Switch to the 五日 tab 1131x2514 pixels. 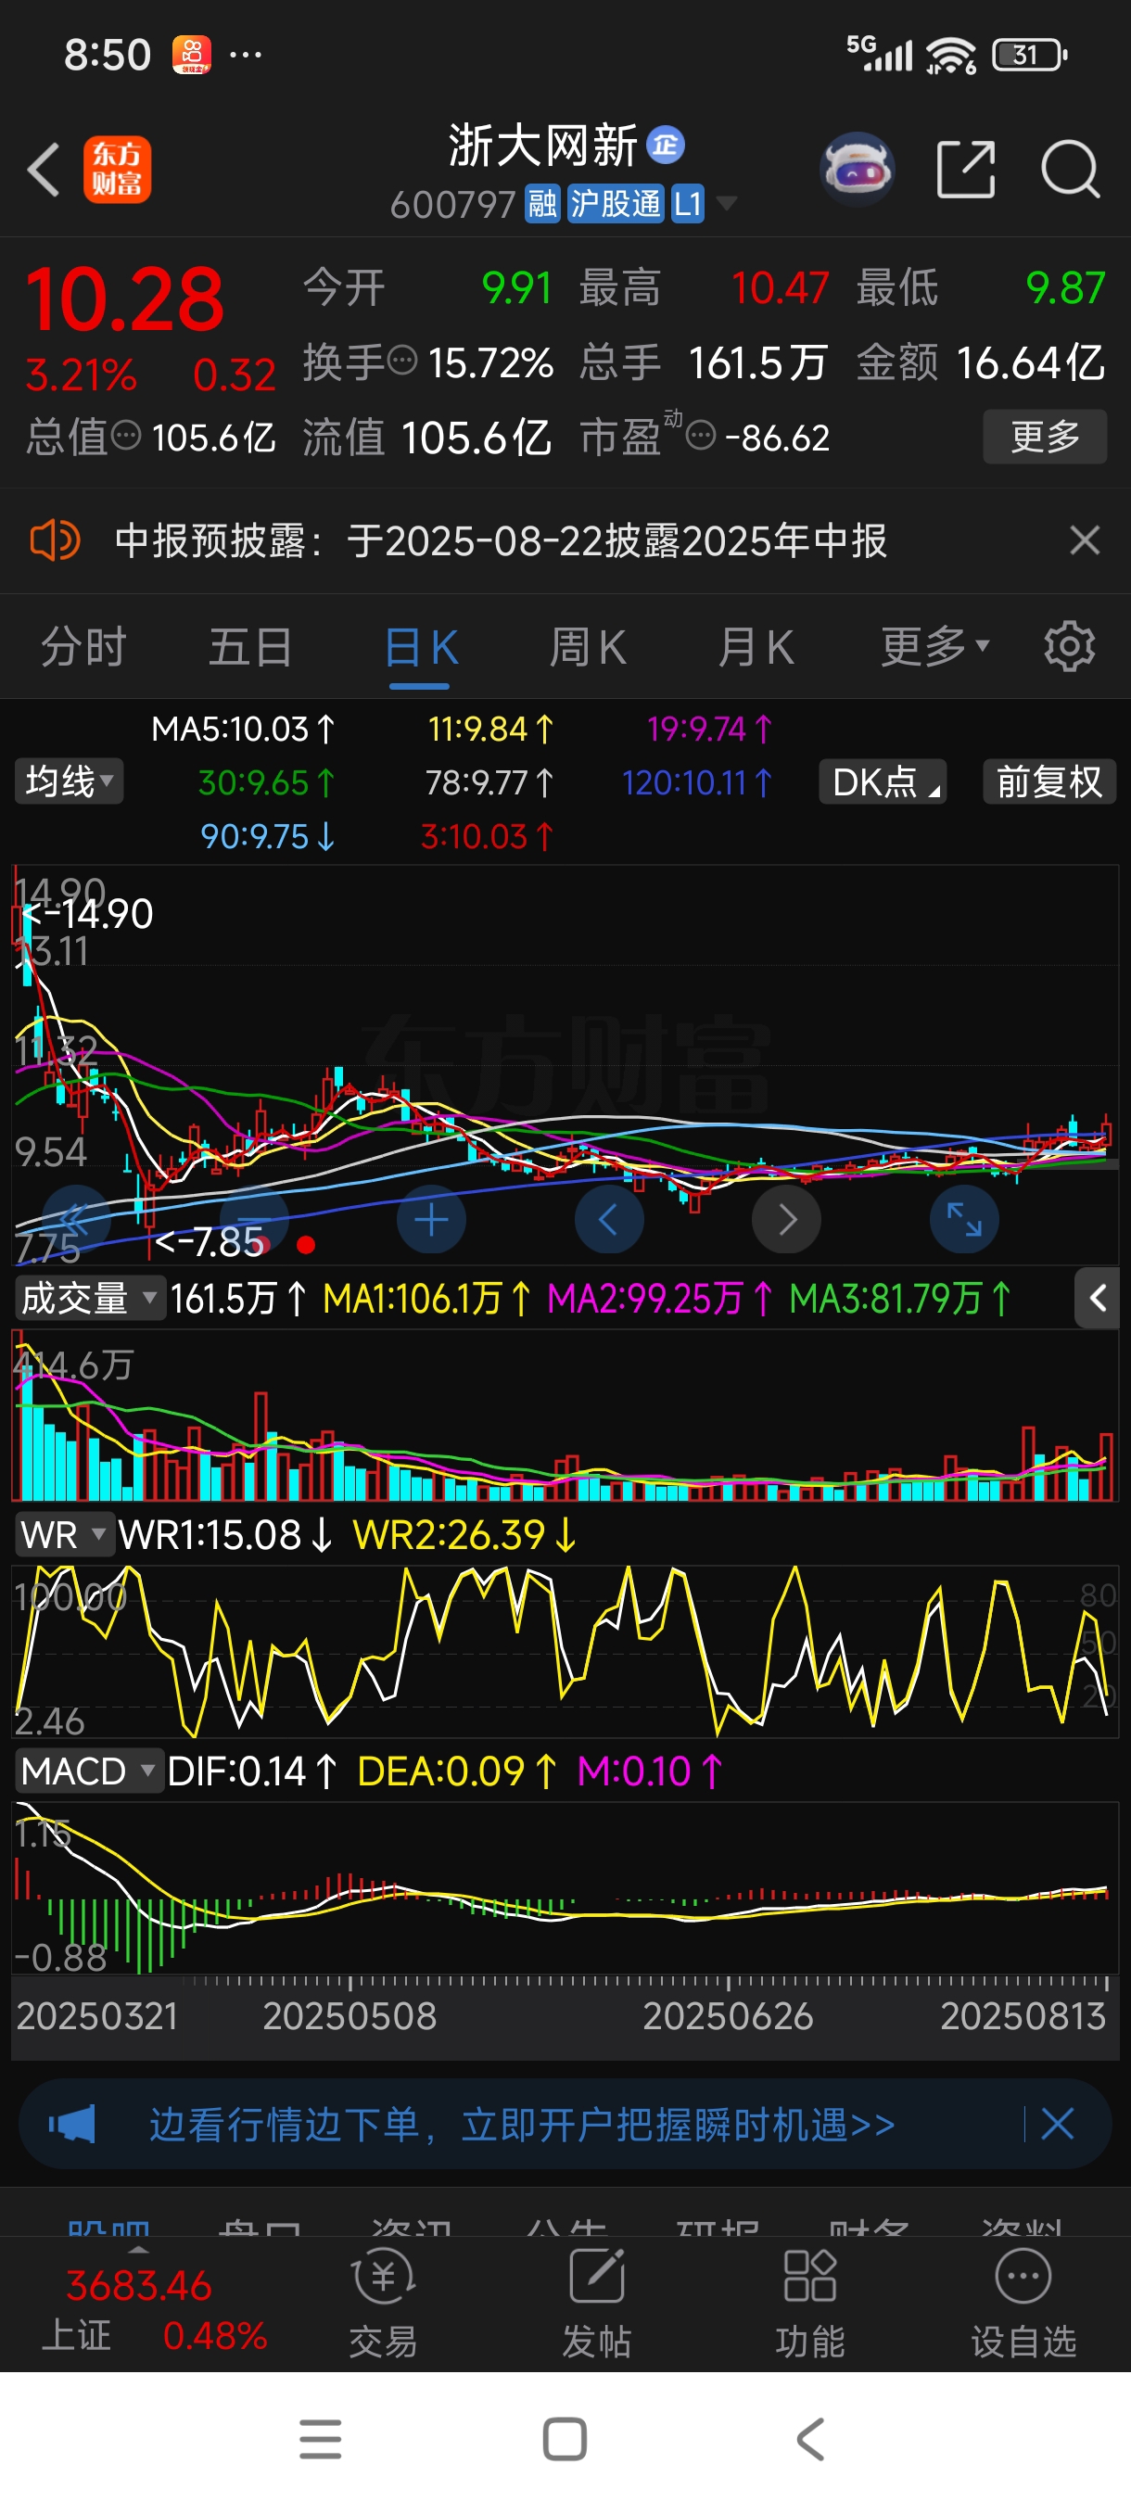point(251,647)
